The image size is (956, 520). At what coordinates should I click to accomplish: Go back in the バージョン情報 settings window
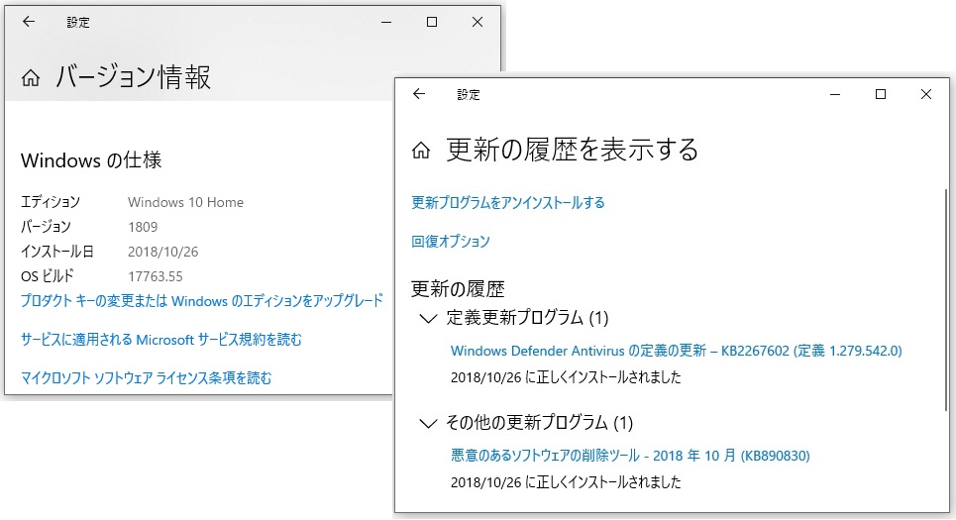[29, 22]
